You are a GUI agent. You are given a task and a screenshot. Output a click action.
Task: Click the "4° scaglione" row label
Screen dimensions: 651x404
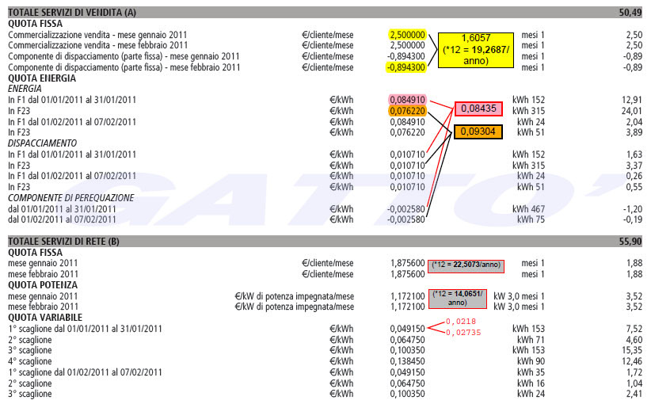coord(30,361)
